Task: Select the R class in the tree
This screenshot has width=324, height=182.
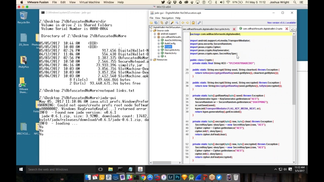Action: [x=165, y=56]
